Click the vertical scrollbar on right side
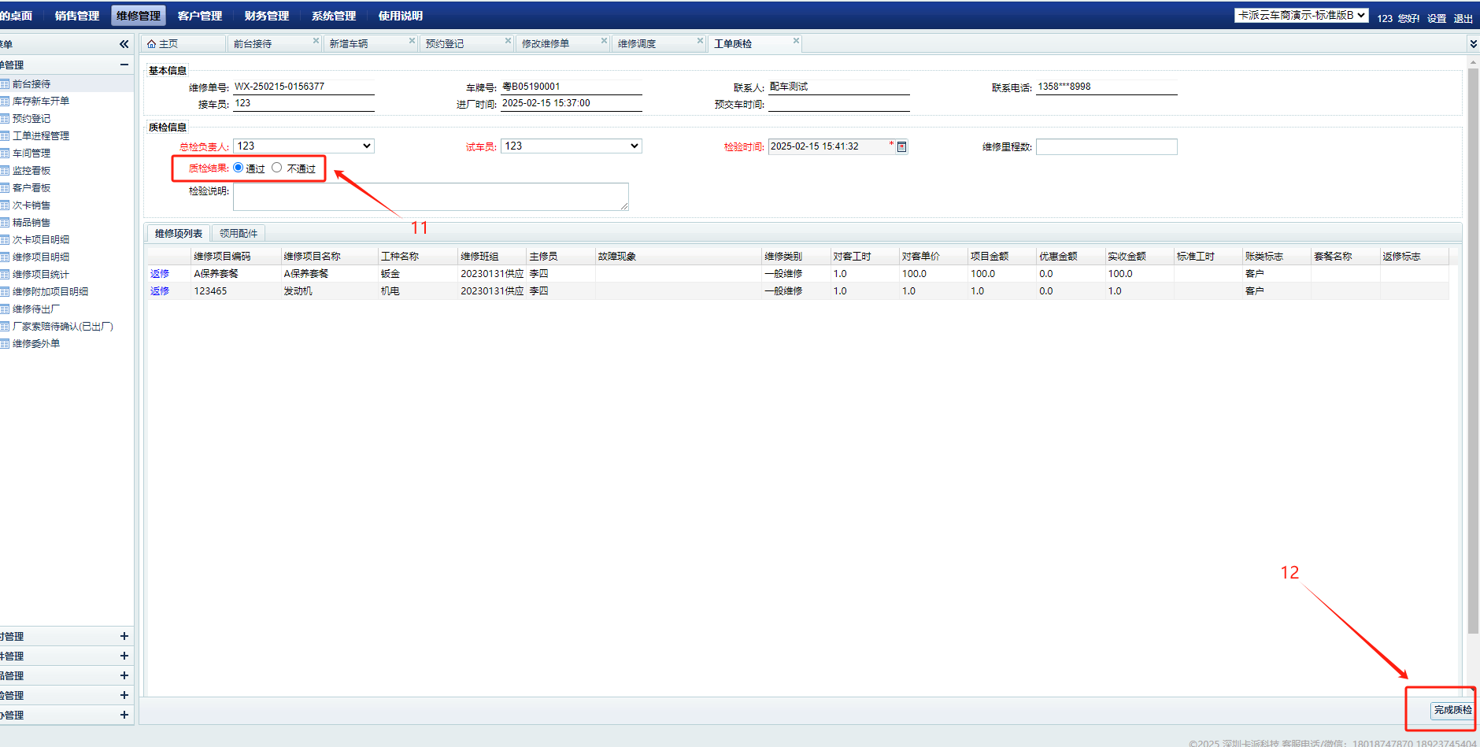This screenshot has width=1480, height=747. [x=1472, y=354]
